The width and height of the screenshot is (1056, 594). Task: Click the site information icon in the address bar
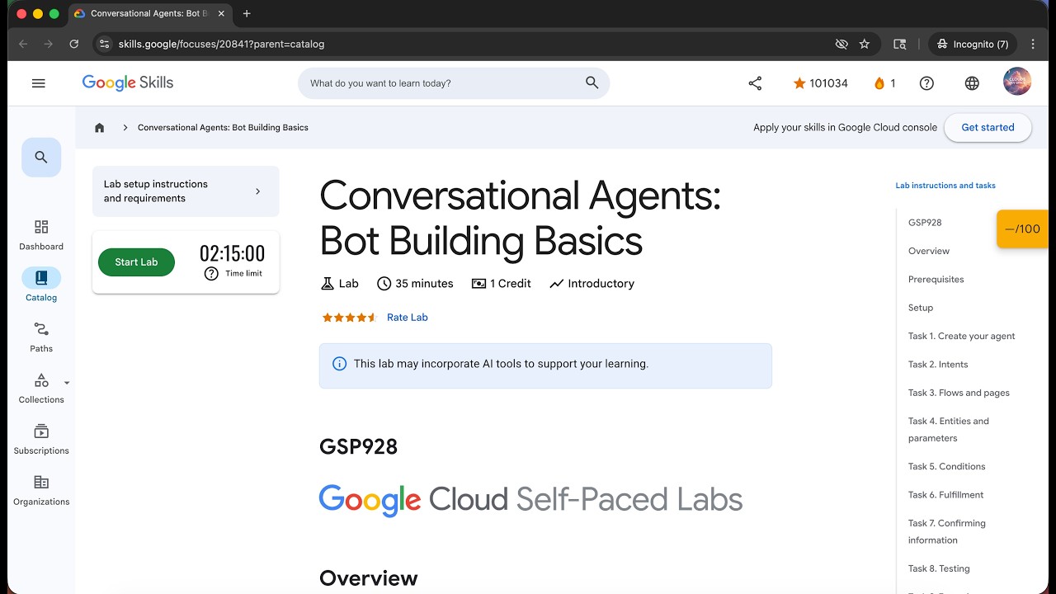pos(104,45)
